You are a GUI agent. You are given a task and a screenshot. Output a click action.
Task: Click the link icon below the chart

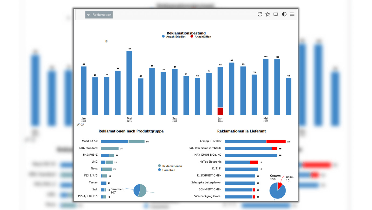click(78, 124)
